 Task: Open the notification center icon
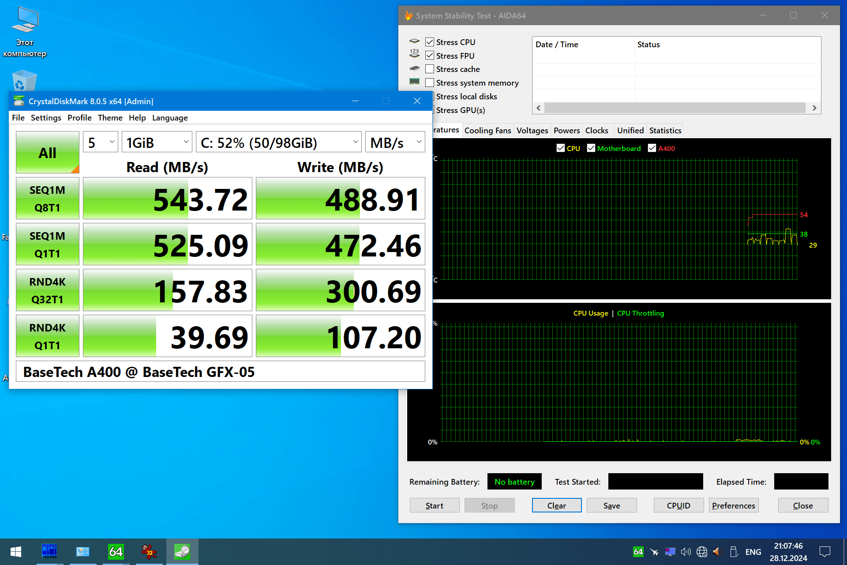point(825,552)
